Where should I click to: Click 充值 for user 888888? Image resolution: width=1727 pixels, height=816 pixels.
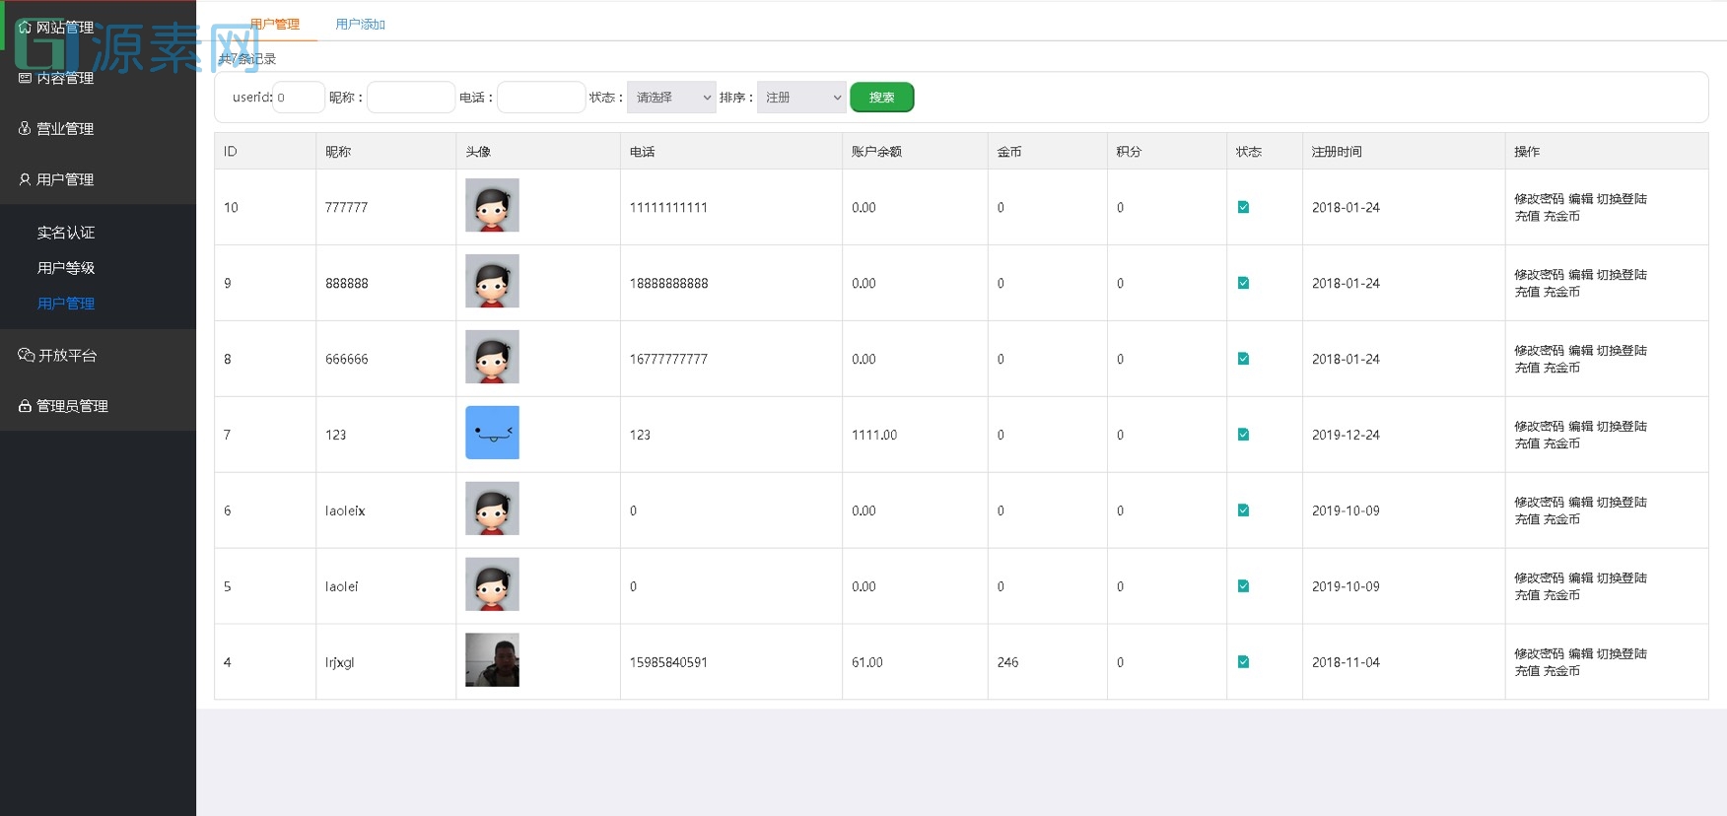[1527, 292]
